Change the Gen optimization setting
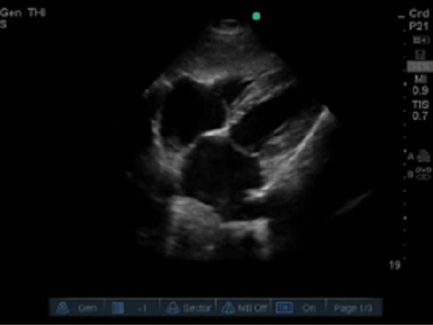Screen dimensions: 433x325 (87, 308)
